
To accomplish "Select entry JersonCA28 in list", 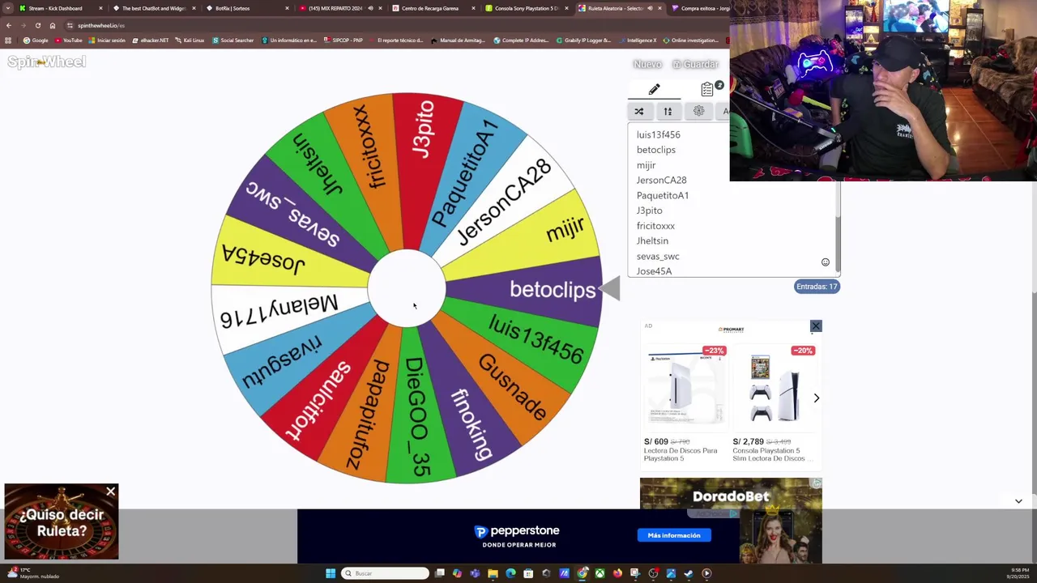I will (661, 180).
